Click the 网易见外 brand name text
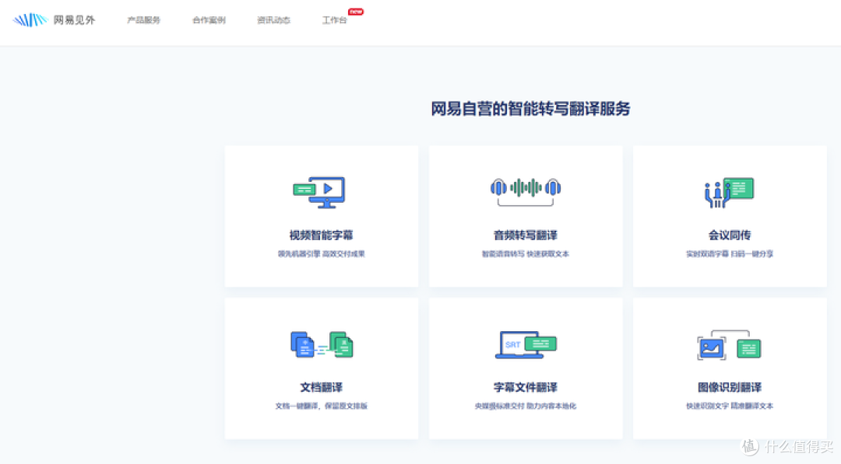841x464 pixels. [x=74, y=19]
